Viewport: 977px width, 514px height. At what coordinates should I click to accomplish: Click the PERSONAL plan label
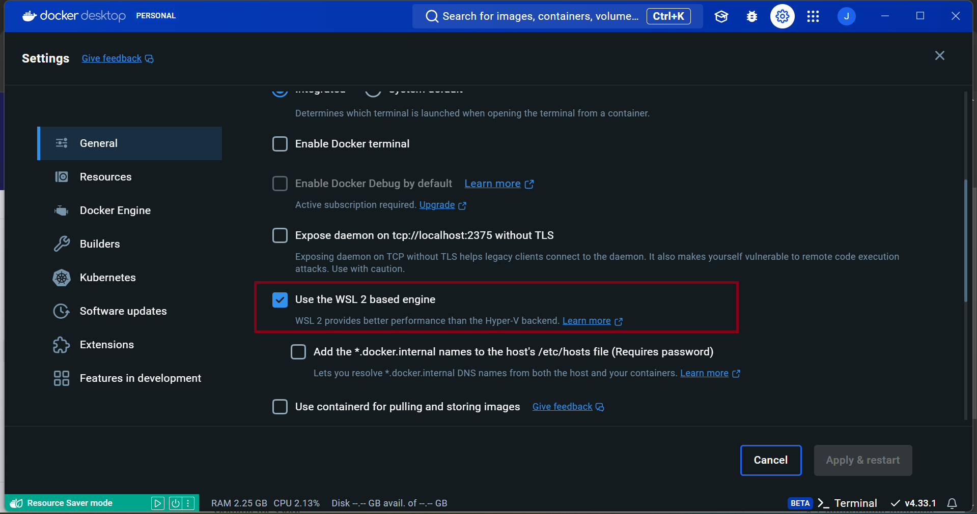(156, 16)
